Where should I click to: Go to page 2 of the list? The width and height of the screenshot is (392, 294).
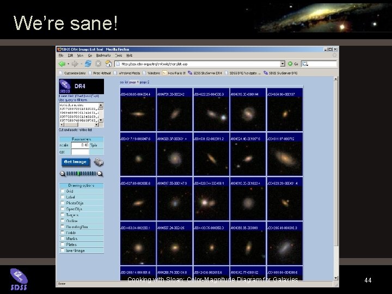pyautogui.click(x=144, y=82)
